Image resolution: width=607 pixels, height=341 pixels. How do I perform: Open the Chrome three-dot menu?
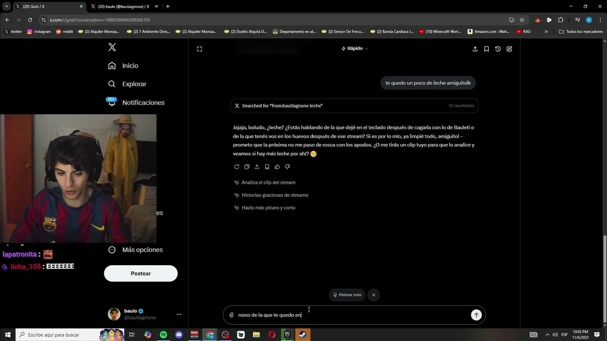[600, 20]
